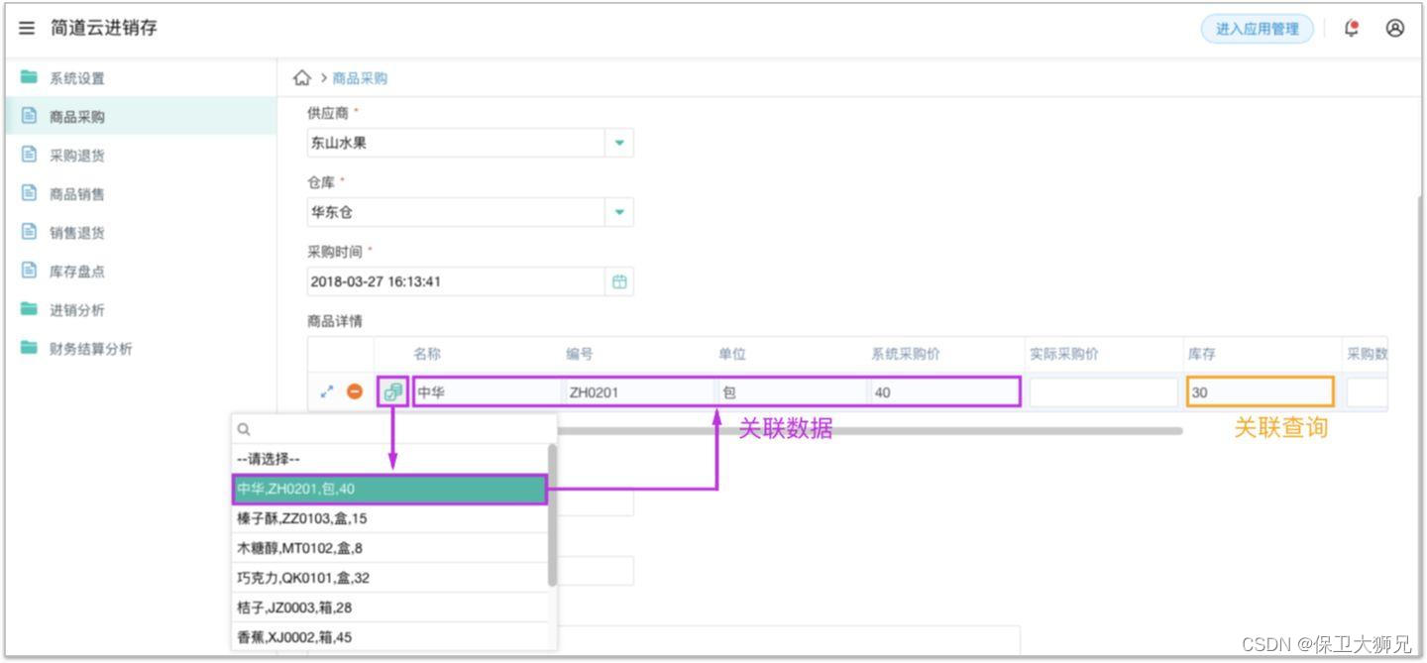Click the 采购退货 document icon
Image resolution: width=1427 pixels, height=663 pixels.
(x=29, y=155)
